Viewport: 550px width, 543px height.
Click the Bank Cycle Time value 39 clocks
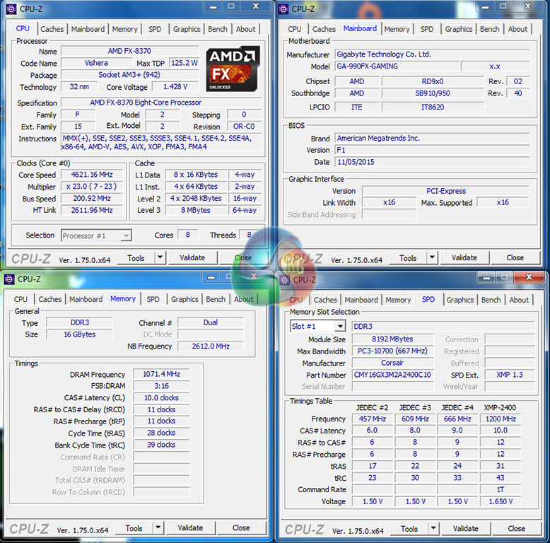coord(161,445)
